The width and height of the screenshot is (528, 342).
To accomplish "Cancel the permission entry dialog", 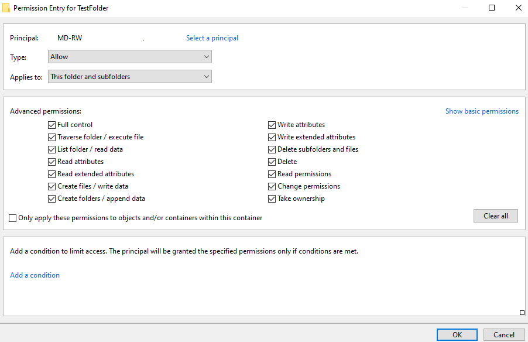I will 504,334.
